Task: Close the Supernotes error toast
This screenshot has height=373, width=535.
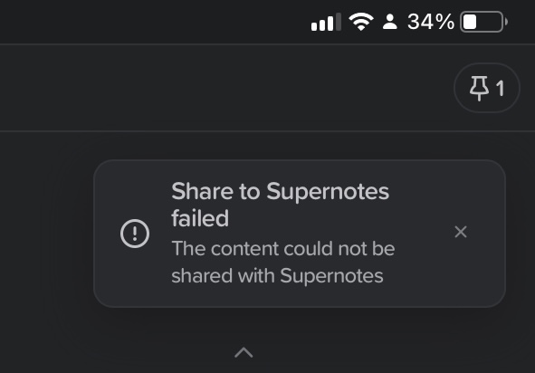Action: 461,232
